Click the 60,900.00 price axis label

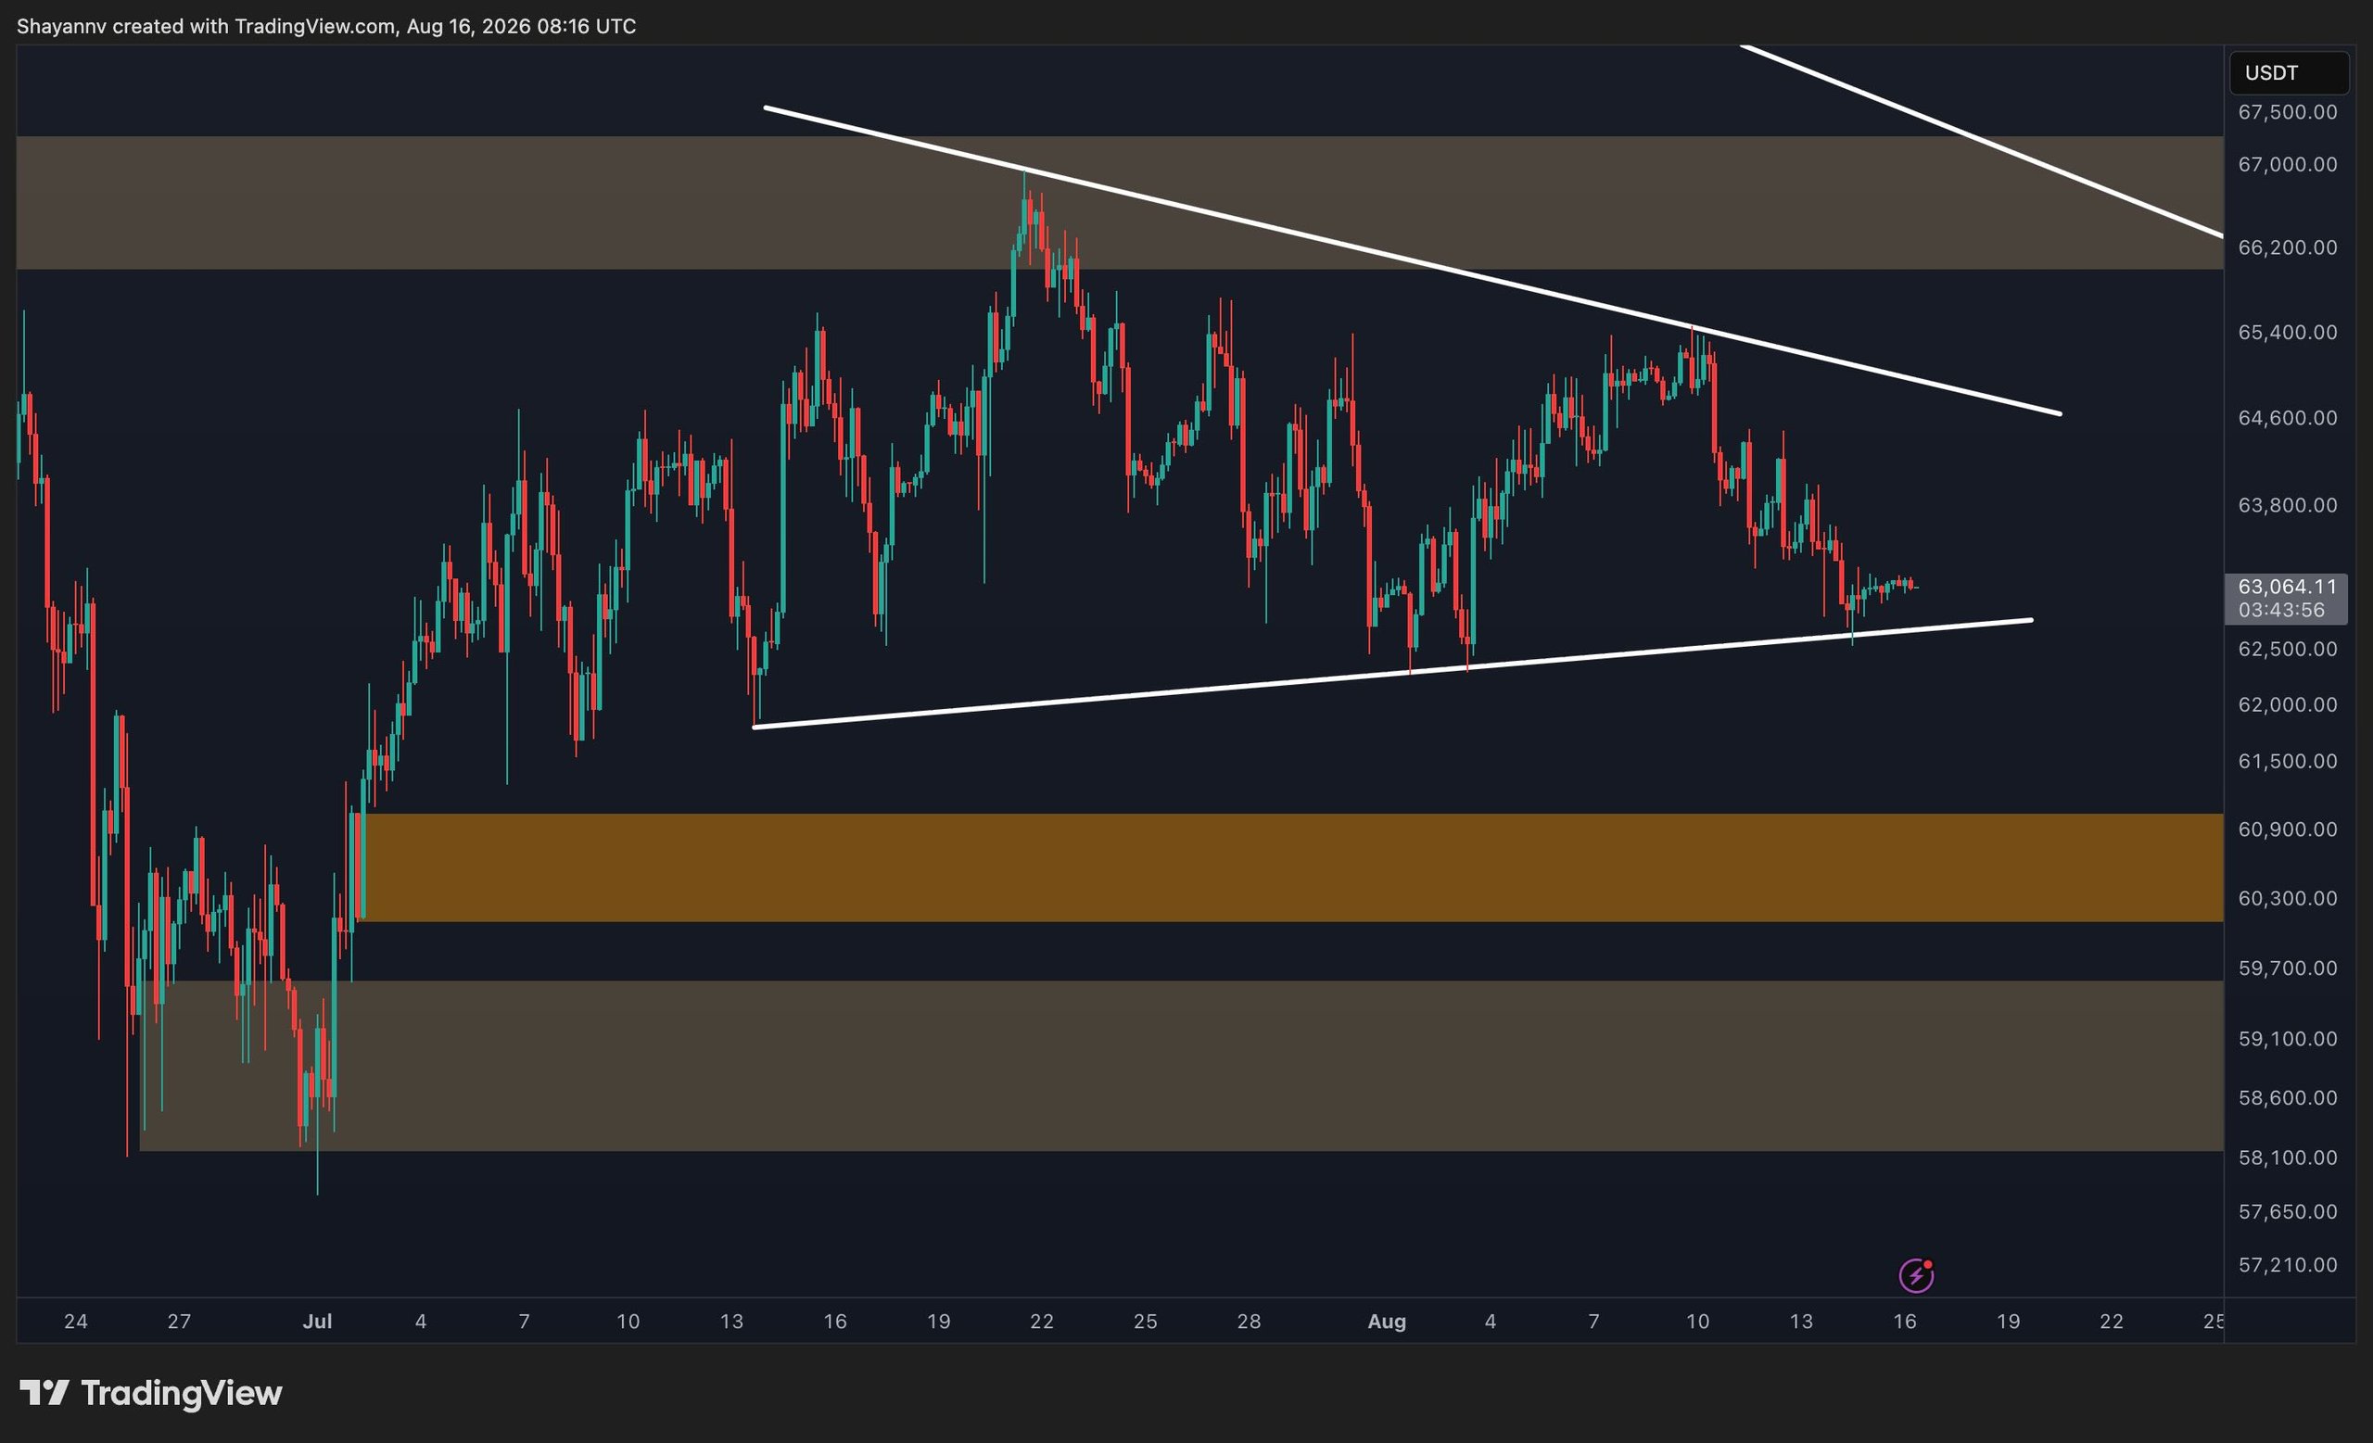tap(2288, 829)
